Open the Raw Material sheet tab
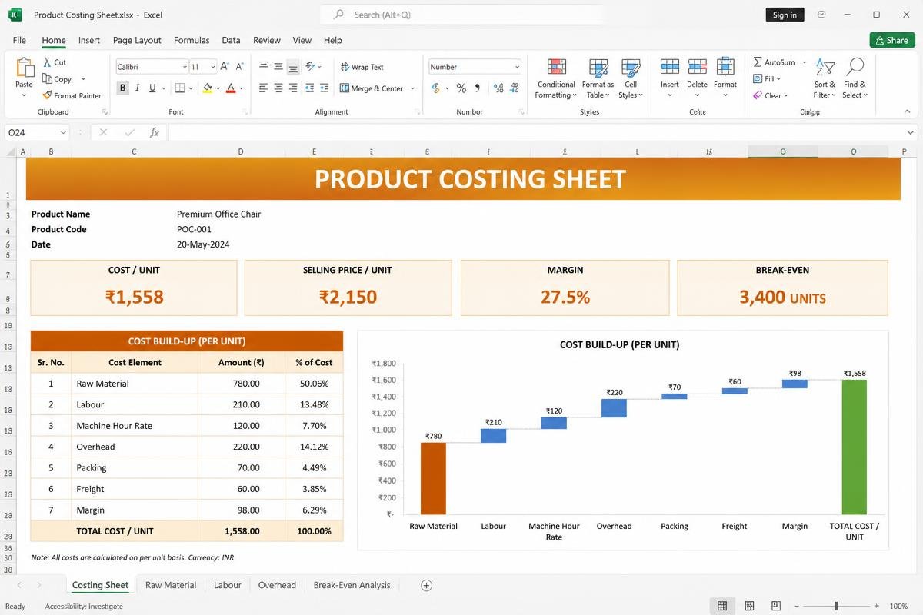Screen dimensions: 923x615 click(x=171, y=585)
